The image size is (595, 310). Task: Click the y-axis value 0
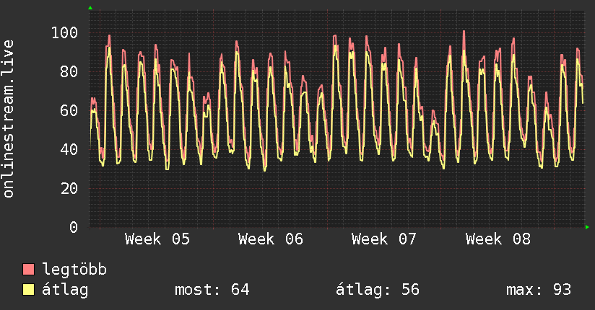(74, 227)
